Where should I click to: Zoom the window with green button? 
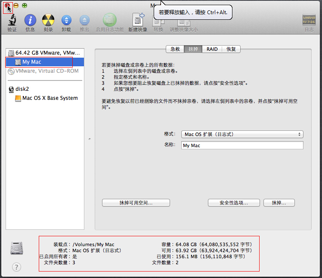point(25,6)
